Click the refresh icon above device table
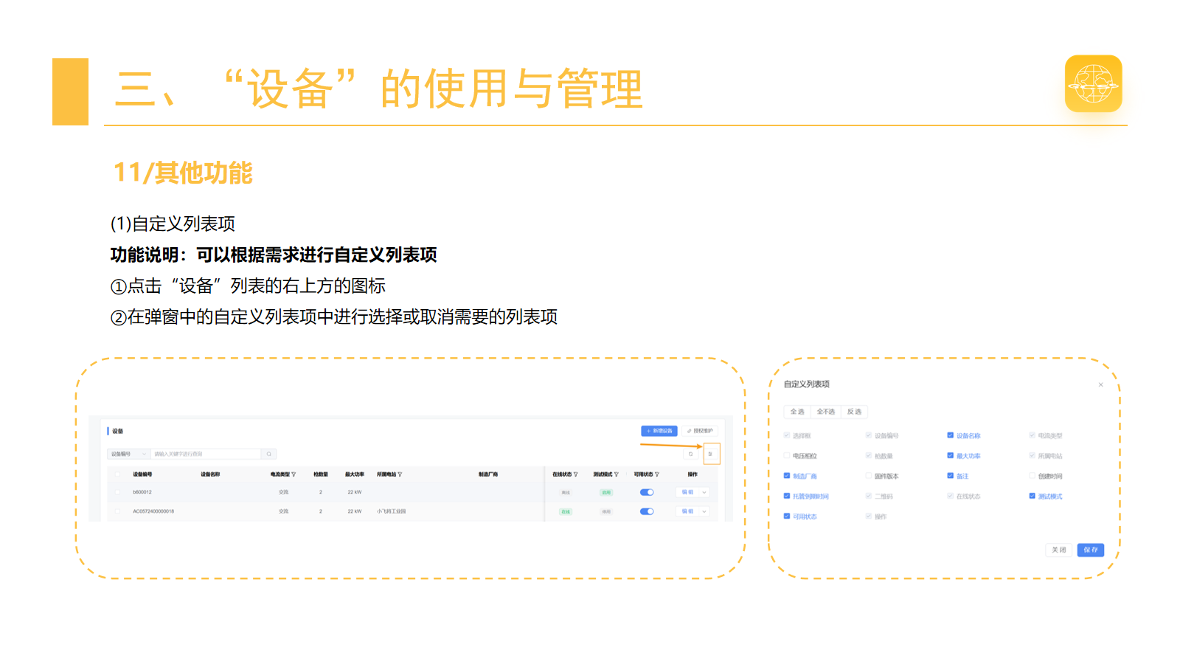 pyautogui.click(x=691, y=454)
